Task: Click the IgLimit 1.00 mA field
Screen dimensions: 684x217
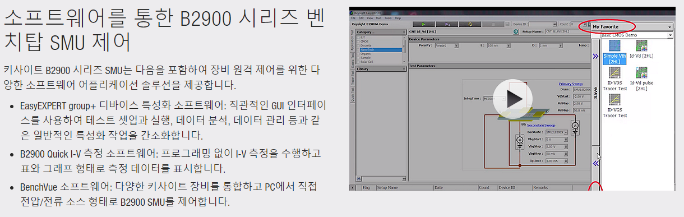Action: coord(557,161)
